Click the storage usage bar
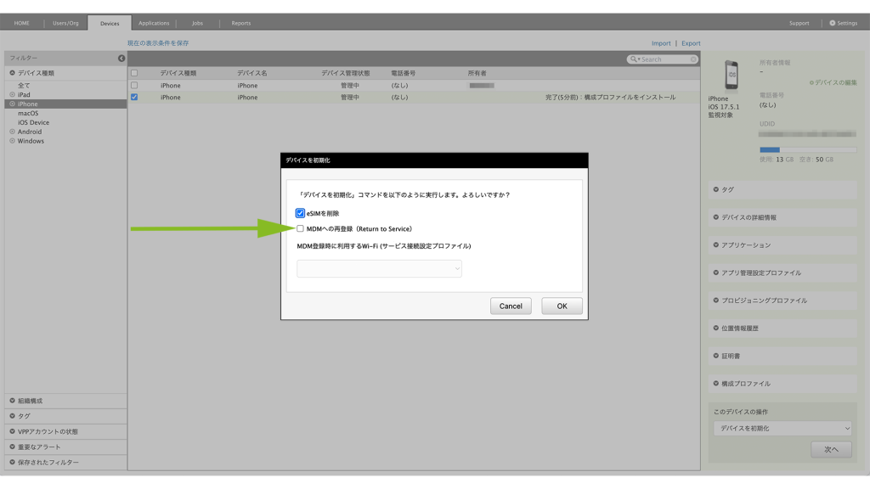 [808, 149]
